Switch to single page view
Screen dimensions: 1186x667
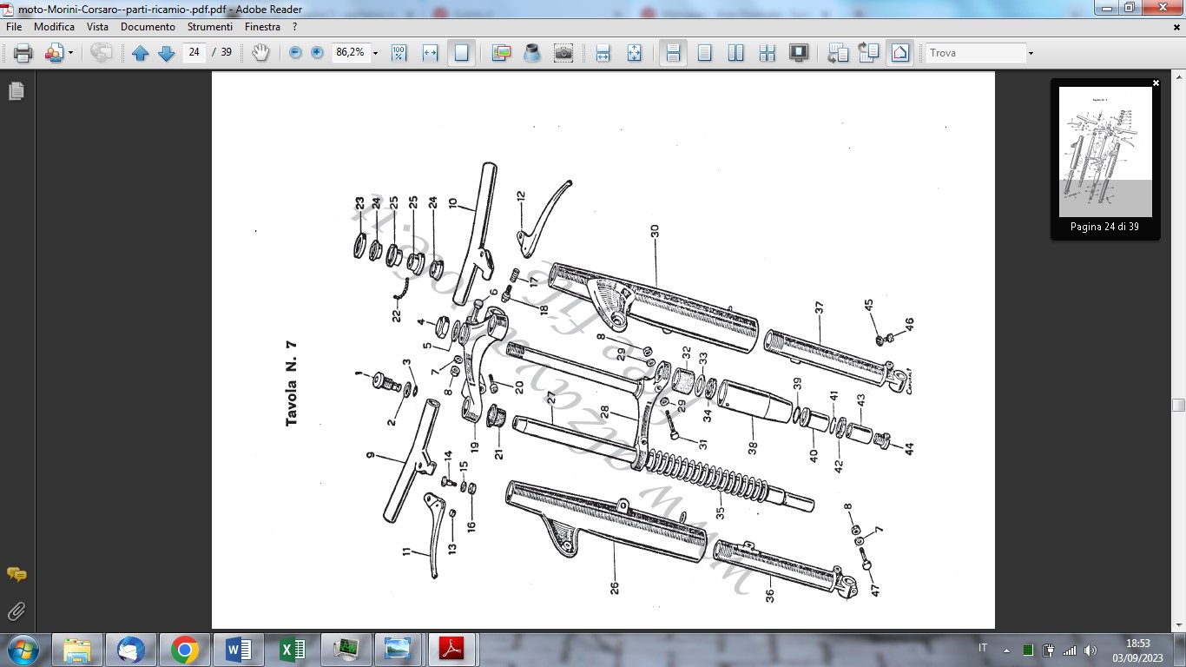(x=704, y=53)
